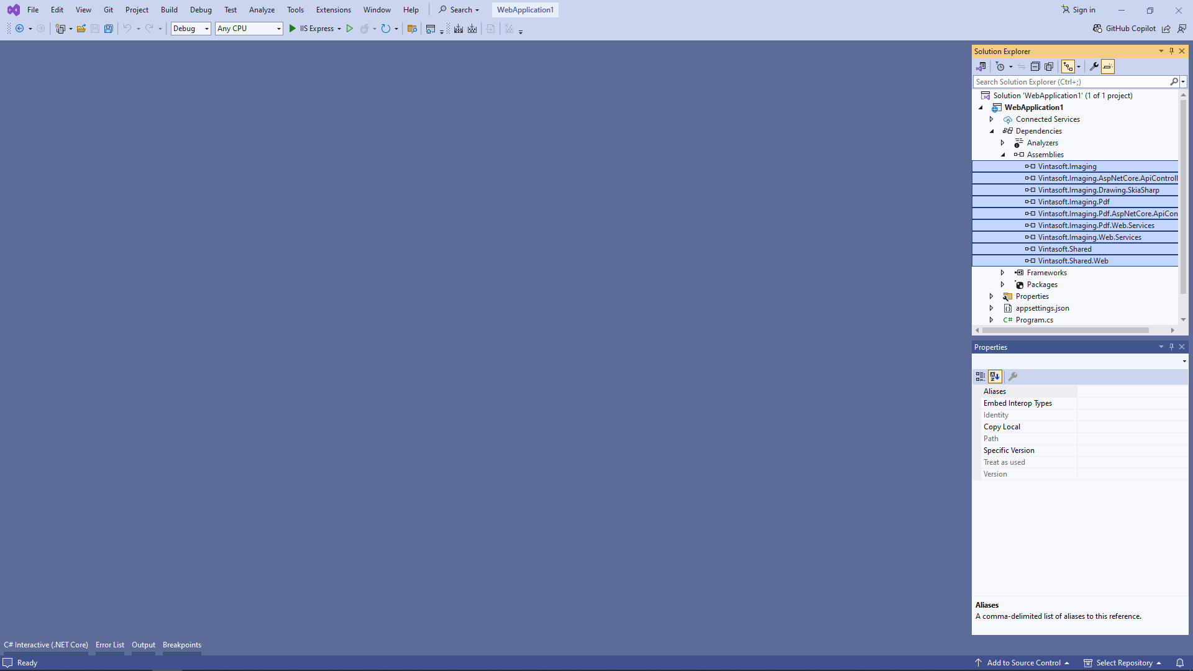Click the Switch Views icon in Solution Explorer

pyautogui.click(x=981, y=66)
